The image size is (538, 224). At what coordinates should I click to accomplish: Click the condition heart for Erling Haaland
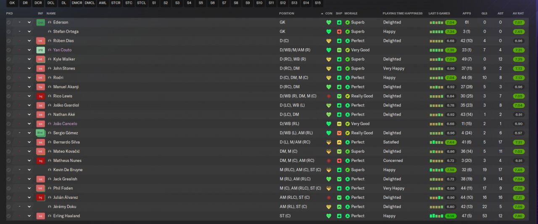(x=329, y=216)
